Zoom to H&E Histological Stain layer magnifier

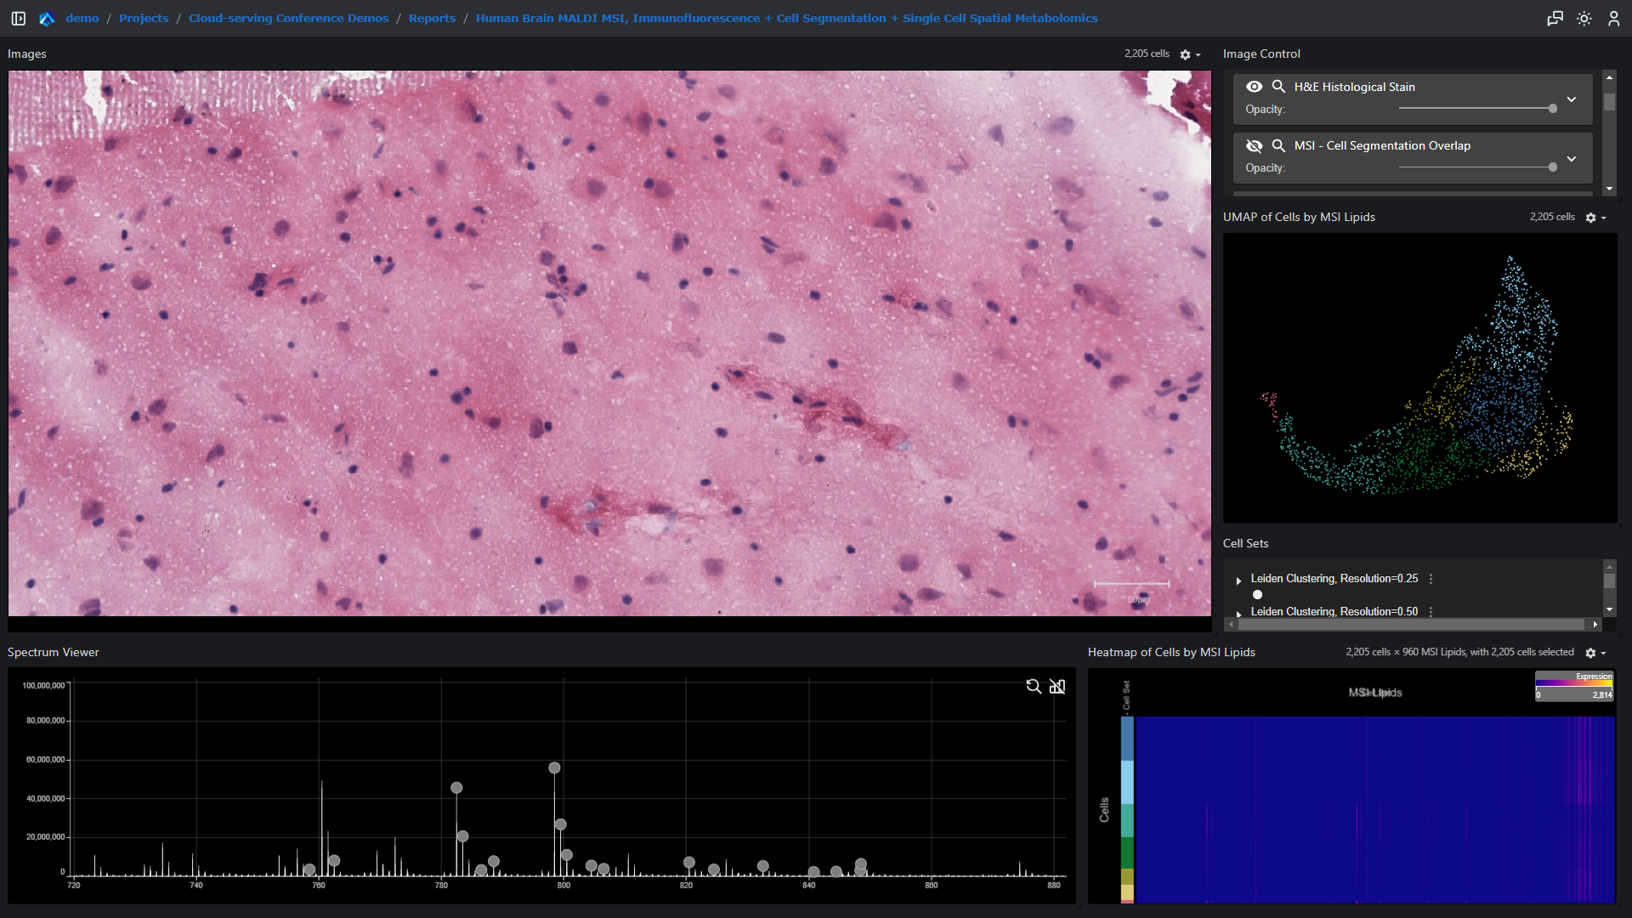(1278, 87)
